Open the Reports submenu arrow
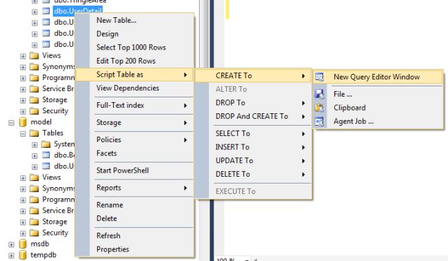This screenshot has height=261, width=448. (185, 188)
